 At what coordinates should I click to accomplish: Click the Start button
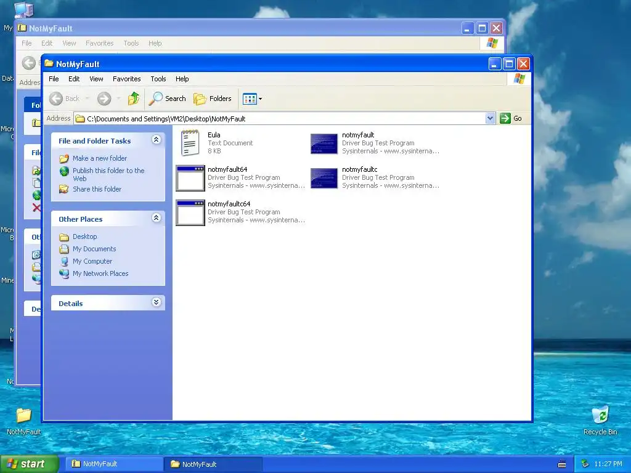pos(30,464)
